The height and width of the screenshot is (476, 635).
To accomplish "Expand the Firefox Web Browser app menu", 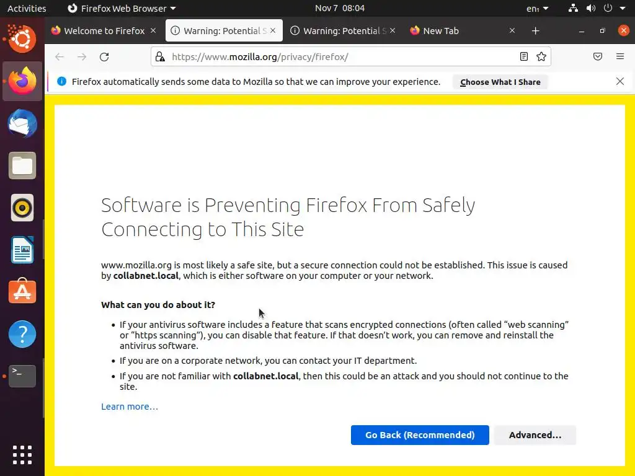I will (122, 8).
